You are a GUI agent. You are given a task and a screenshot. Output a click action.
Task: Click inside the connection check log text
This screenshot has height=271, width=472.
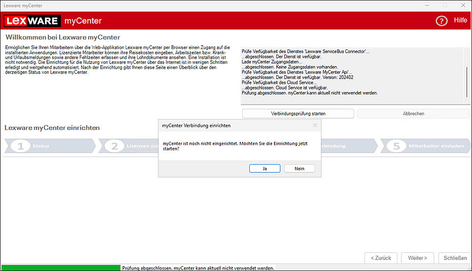pyautogui.click(x=330, y=75)
